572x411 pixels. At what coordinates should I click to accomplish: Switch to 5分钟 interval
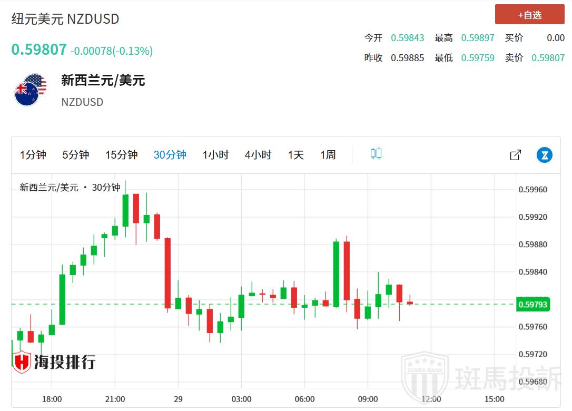75,155
